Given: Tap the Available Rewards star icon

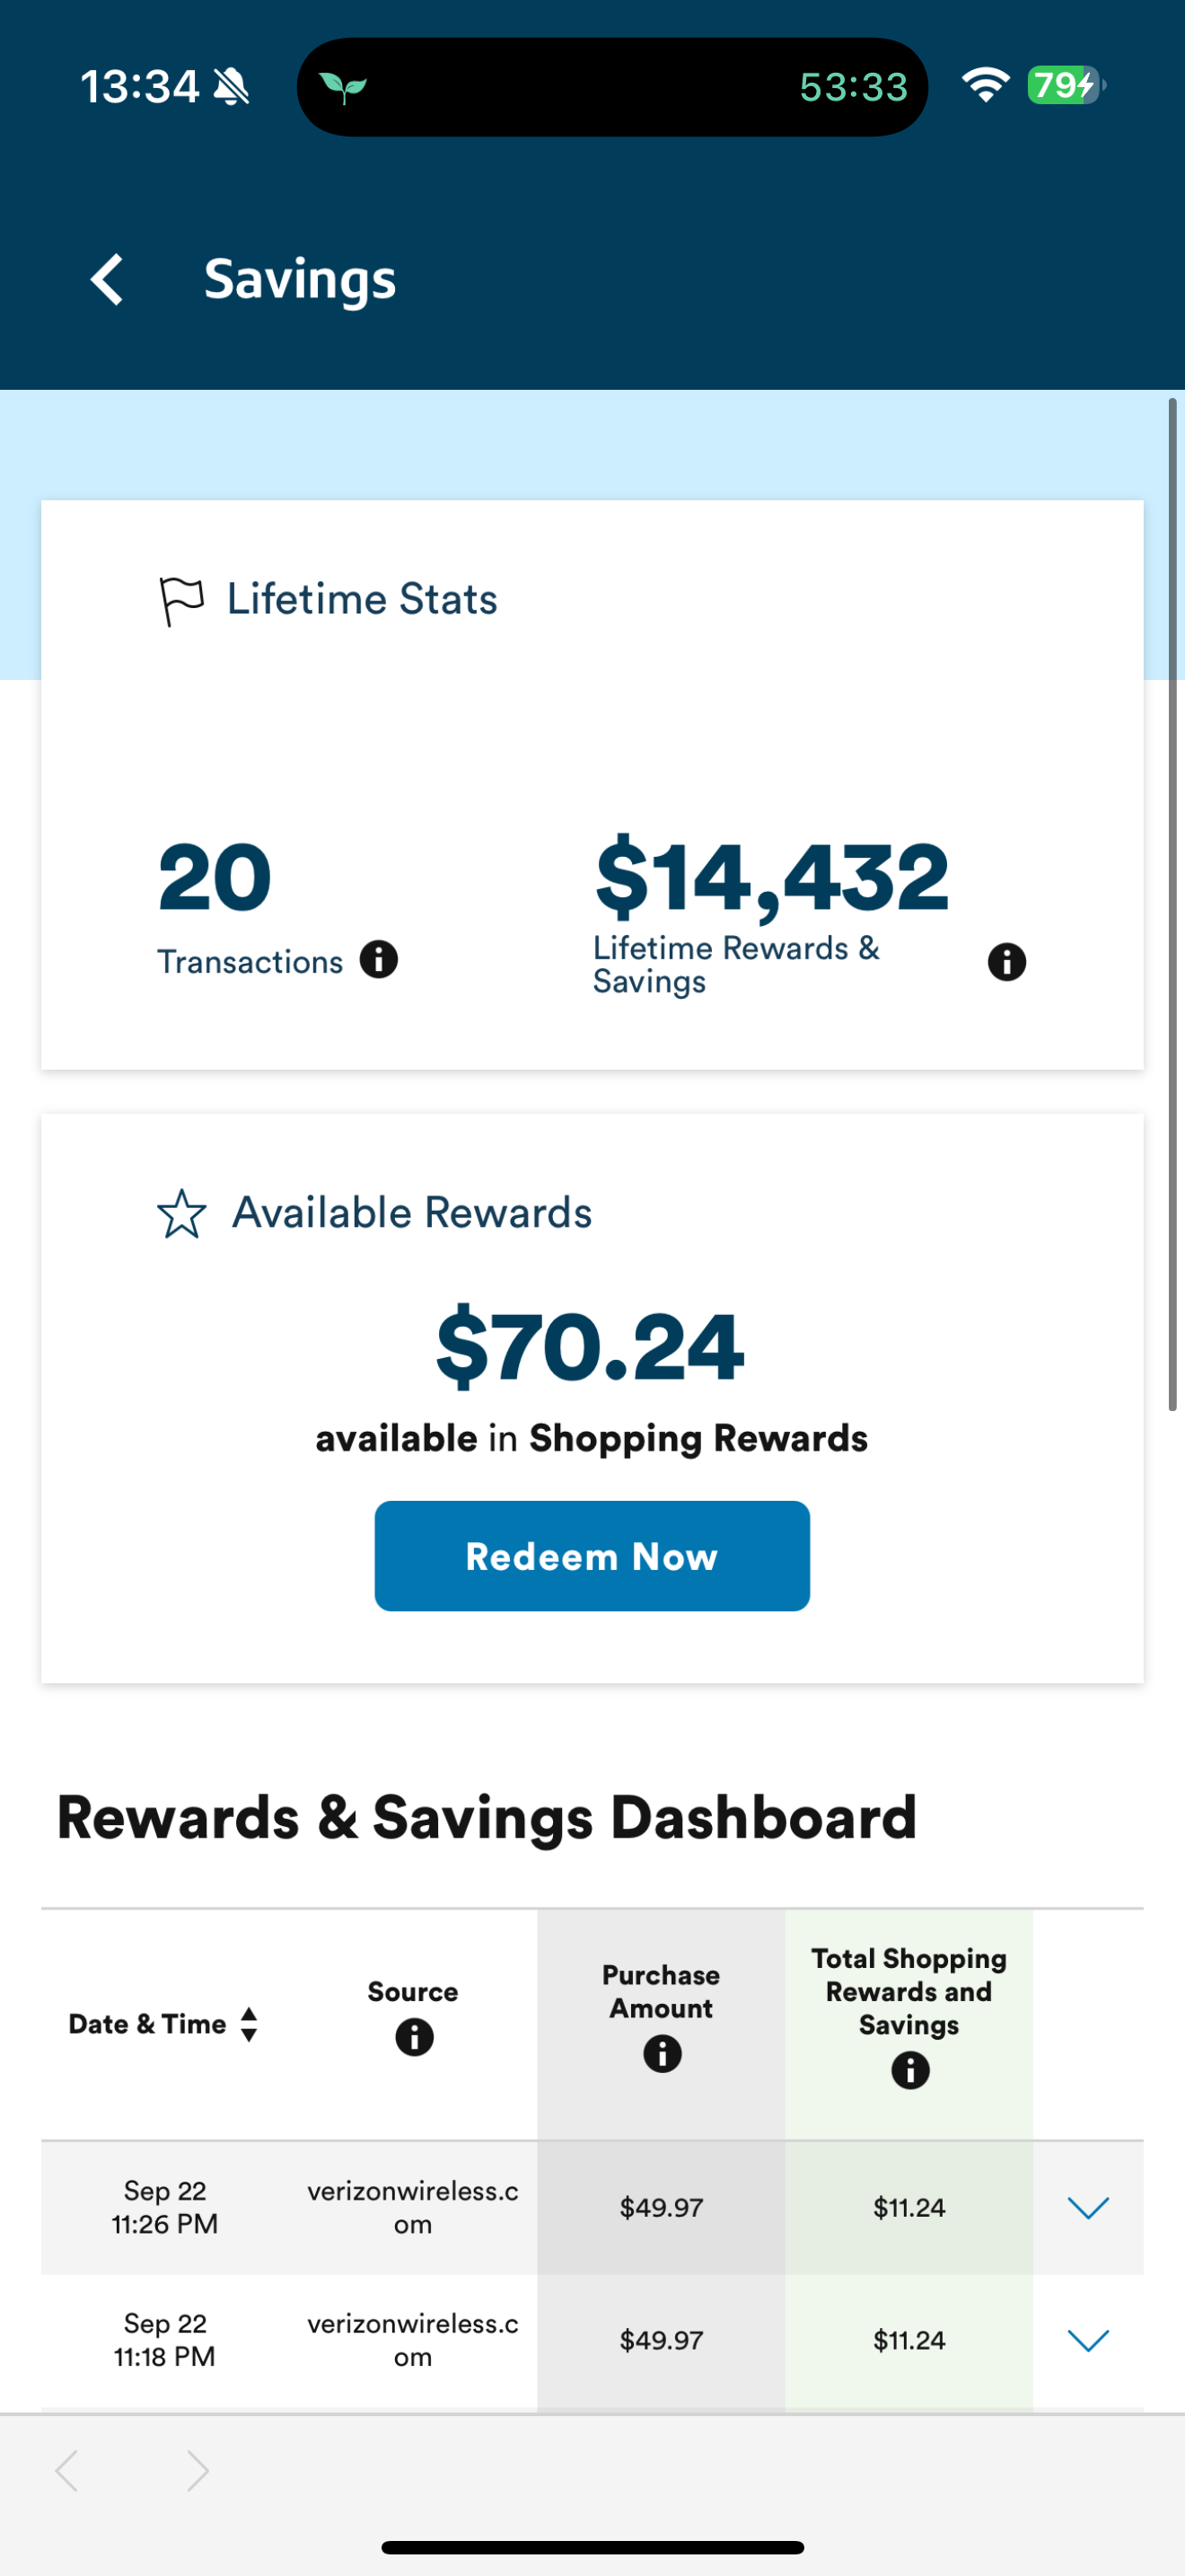Looking at the screenshot, I should pyautogui.click(x=182, y=1214).
